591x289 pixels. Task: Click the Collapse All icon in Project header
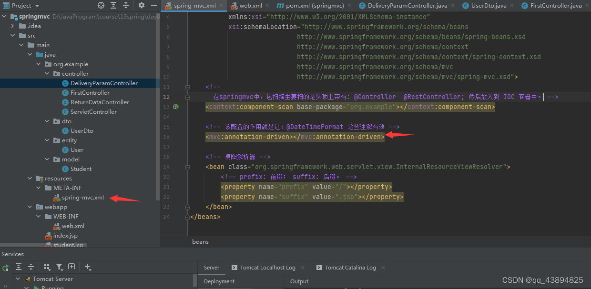pyautogui.click(x=127, y=5)
